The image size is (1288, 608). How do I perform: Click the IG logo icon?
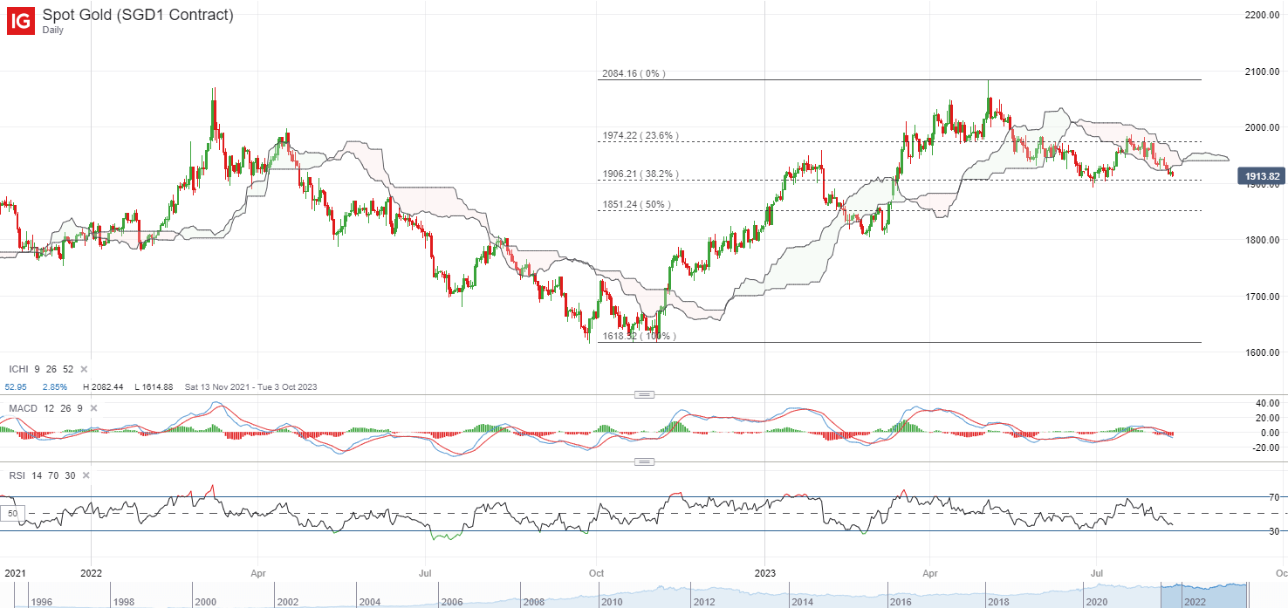(22, 21)
